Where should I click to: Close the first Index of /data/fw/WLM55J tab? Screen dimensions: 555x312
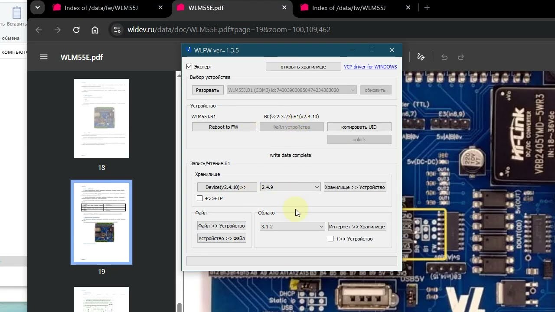[161, 7]
